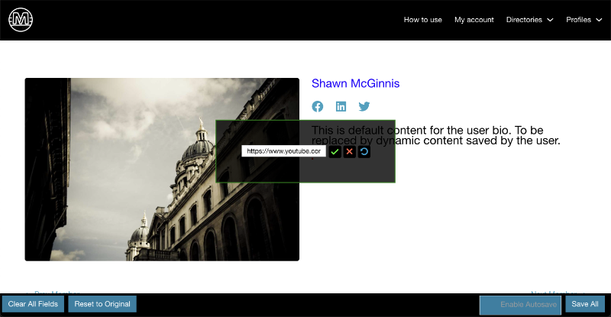Click the Clear All Fields button
The image size is (611, 317).
tap(33, 304)
